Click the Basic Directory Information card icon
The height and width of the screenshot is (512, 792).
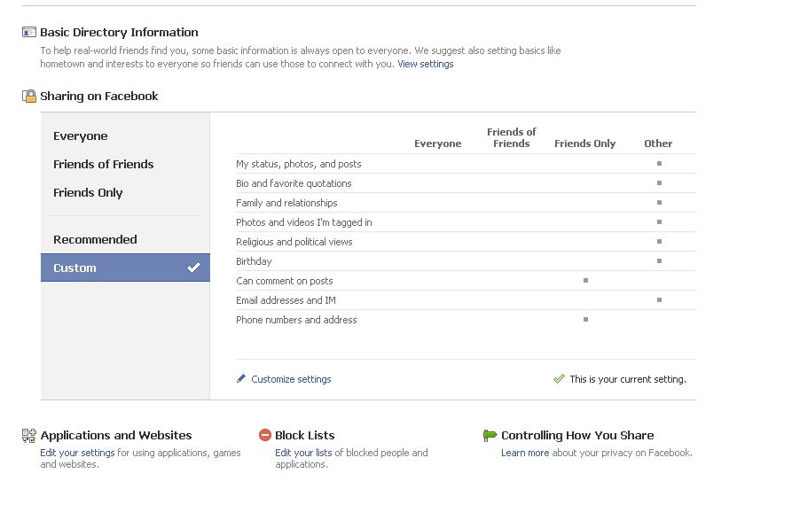click(29, 33)
